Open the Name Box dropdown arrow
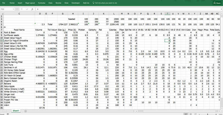This screenshot has width=223, height=115. pos(13,9)
